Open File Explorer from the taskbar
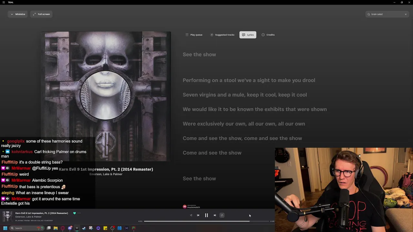The image size is (413, 232). [55, 228]
